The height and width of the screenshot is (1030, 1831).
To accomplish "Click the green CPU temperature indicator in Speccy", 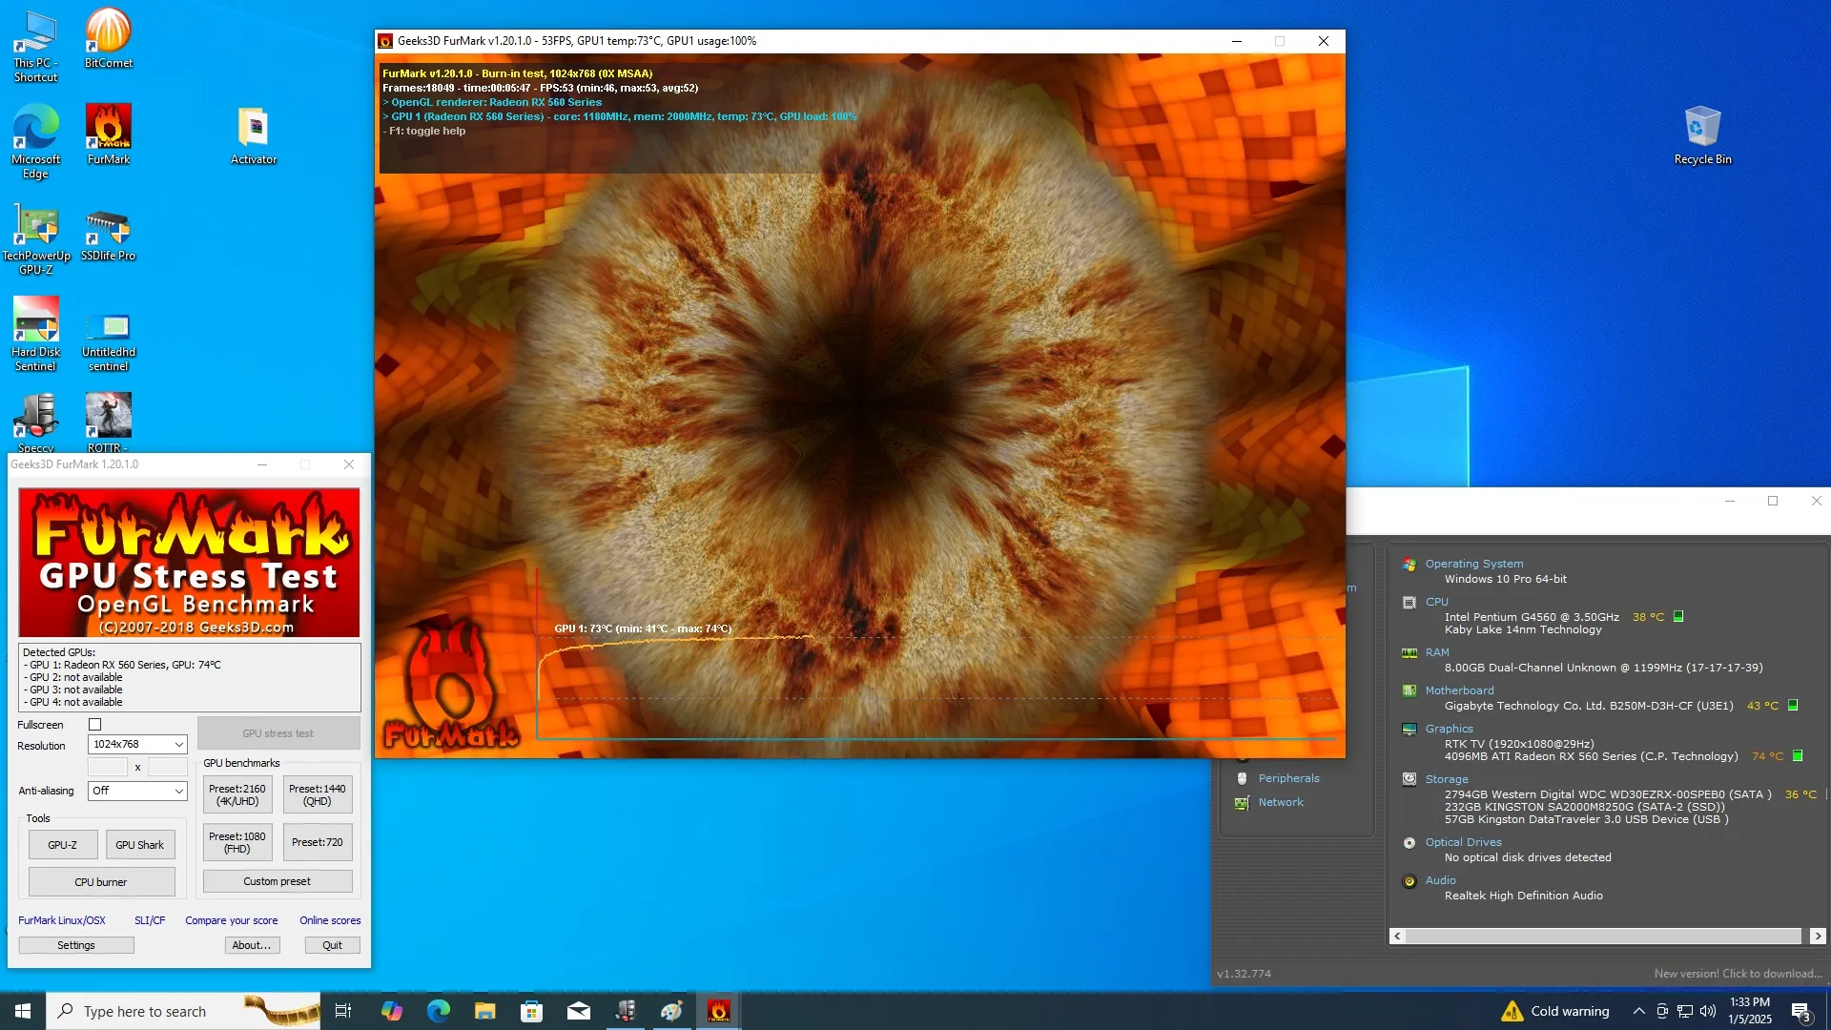I will click(x=1678, y=617).
